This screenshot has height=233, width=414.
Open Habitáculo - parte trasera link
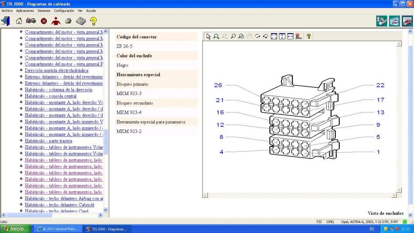tap(49, 141)
